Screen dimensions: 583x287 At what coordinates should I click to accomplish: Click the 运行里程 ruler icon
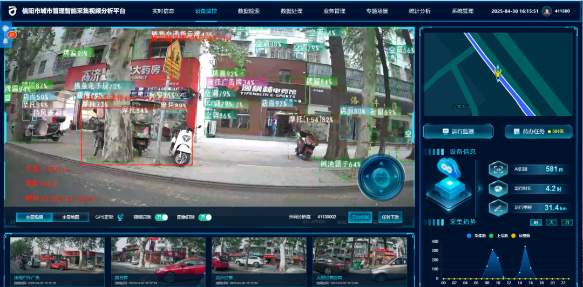(x=498, y=207)
